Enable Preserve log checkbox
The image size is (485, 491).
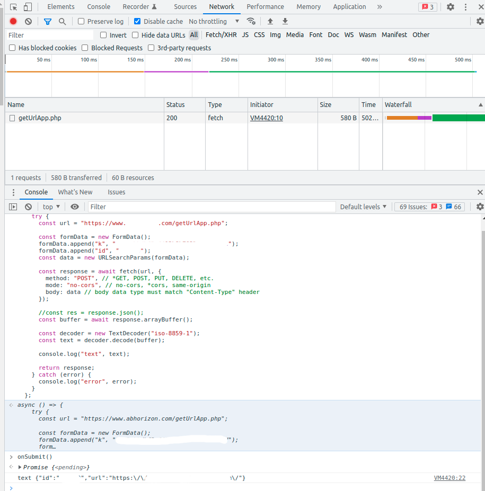(81, 21)
